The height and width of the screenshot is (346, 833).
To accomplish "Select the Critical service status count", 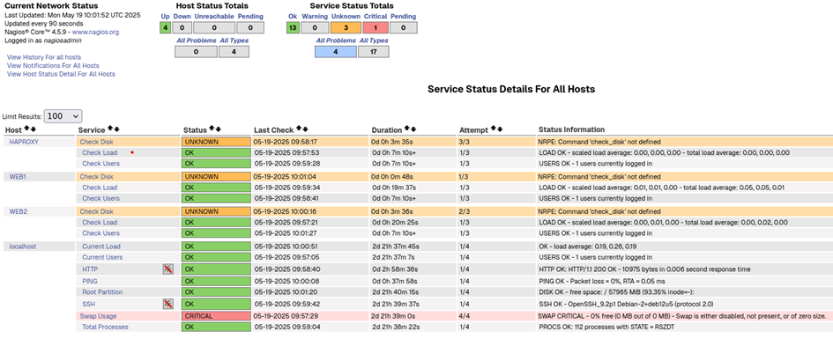I will point(376,27).
